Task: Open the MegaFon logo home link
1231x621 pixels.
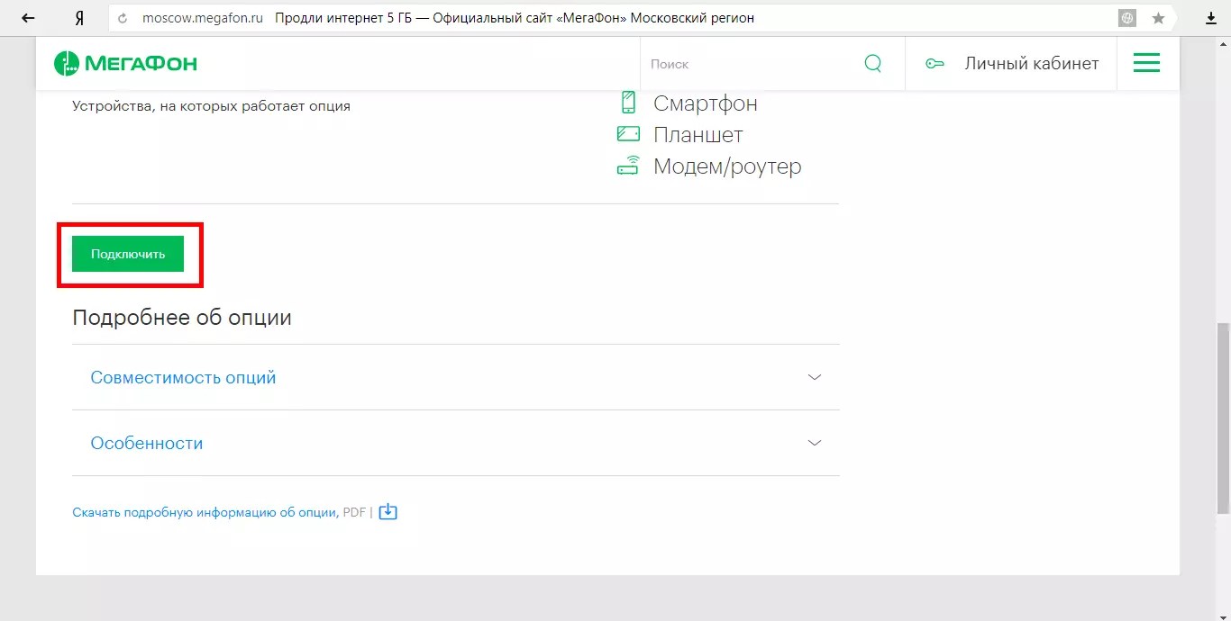Action: [x=125, y=63]
